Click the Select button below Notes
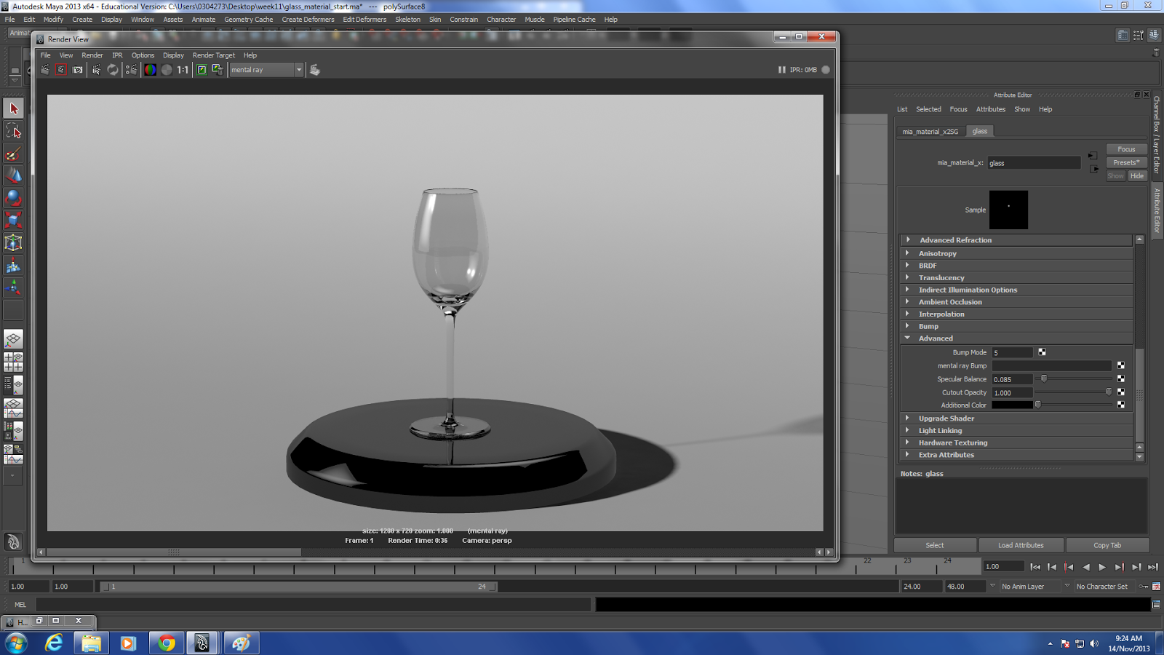1164x655 pixels. tap(935, 545)
